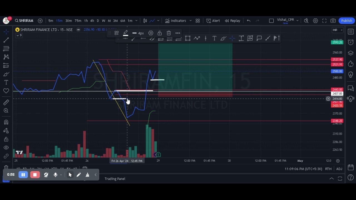Open the Fibonacci retracement tool group
The image size is (356, 200).
[6, 49]
